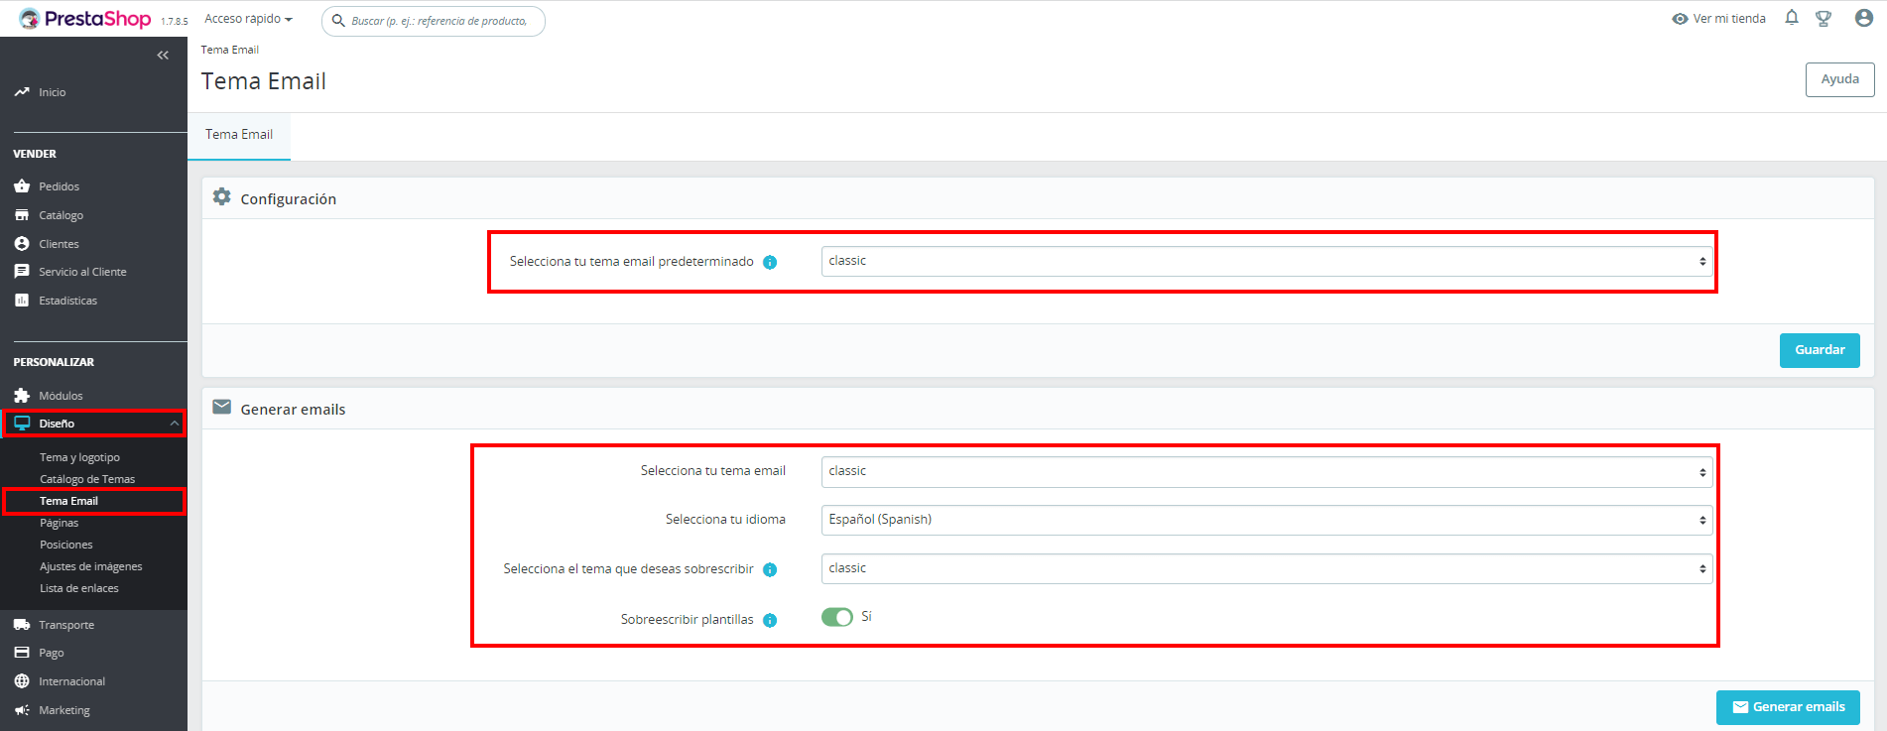1887x731 pixels.
Task: Click the Tema Email breadcrumb
Action: (x=230, y=50)
